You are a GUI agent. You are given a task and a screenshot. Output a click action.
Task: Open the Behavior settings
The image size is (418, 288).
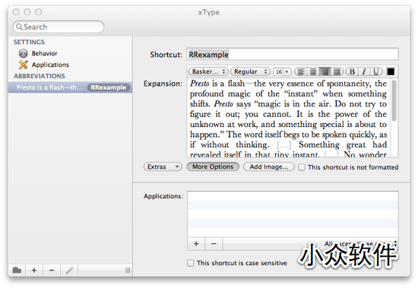point(44,53)
